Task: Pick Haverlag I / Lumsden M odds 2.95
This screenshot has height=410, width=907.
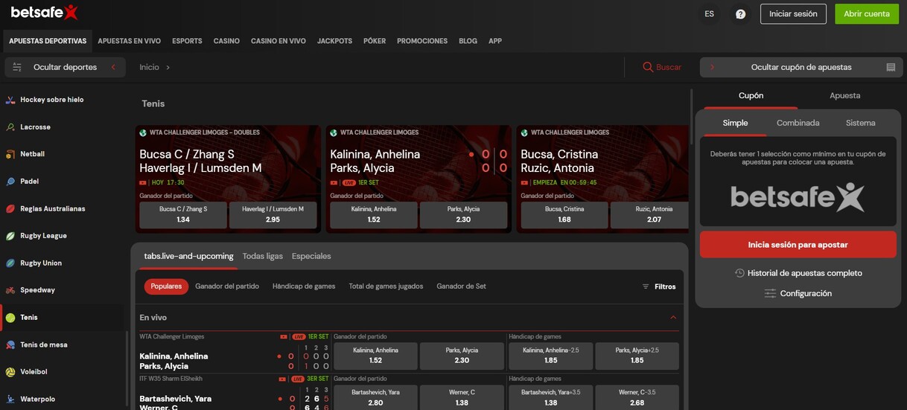Action: pyautogui.click(x=273, y=215)
